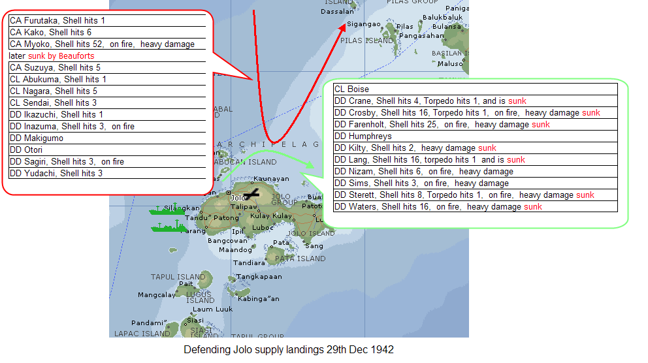This screenshot has width=648, height=363.
Task: Select the 'CA Myoko, Shell hits 52' row
Action: 107,44
